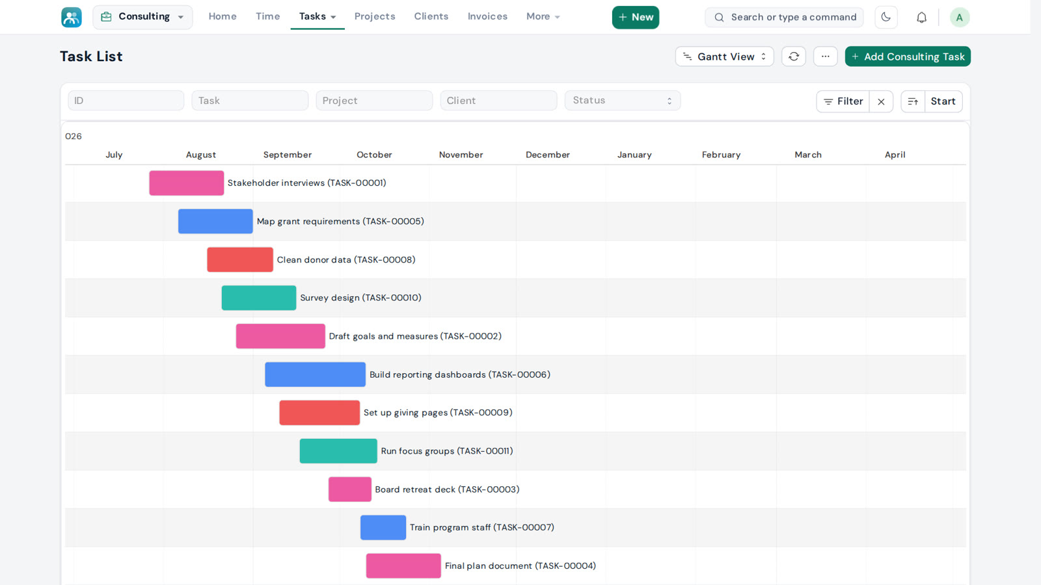
Task: Click the Task filter field
Action: [x=250, y=101]
